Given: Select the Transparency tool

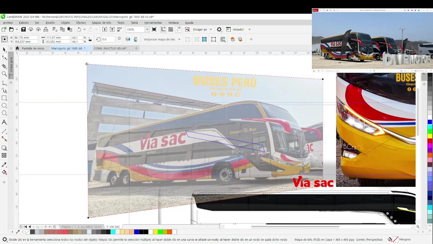Looking at the screenshot, I should click(x=4, y=156).
